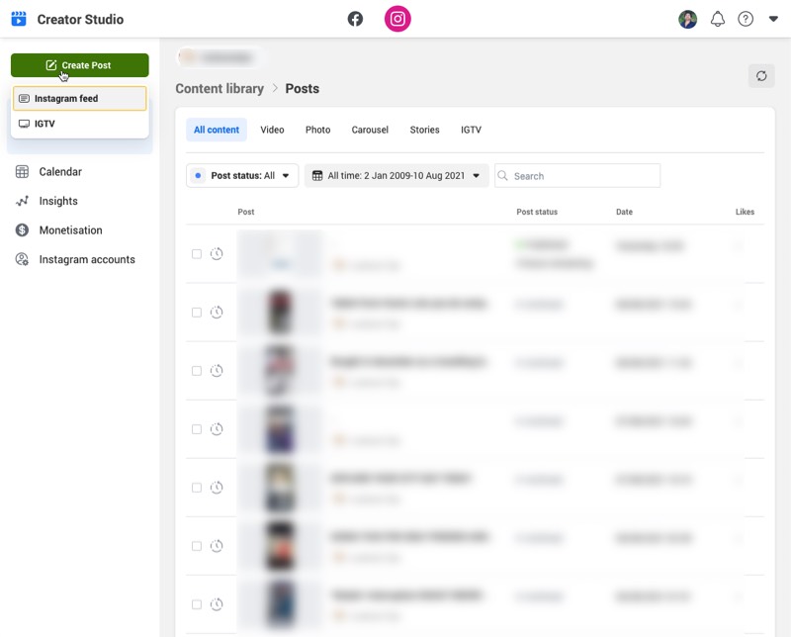The image size is (791, 637).
Task: Click the clock icon in fourth post row
Action: (x=217, y=429)
